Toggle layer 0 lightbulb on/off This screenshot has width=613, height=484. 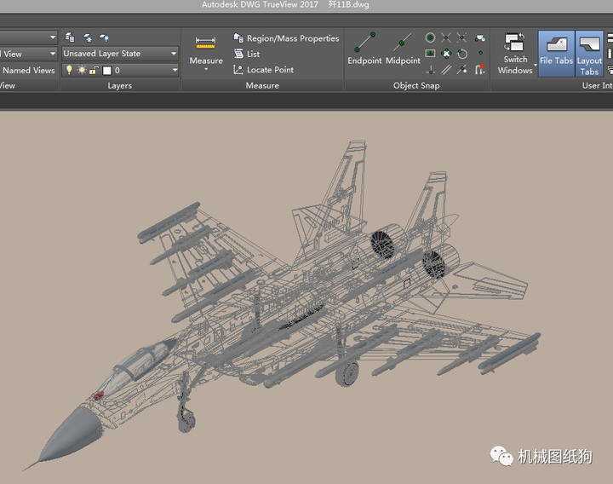pyautogui.click(x=70, y=71)
